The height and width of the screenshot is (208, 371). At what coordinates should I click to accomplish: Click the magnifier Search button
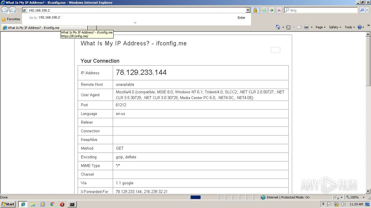(362, 10)
